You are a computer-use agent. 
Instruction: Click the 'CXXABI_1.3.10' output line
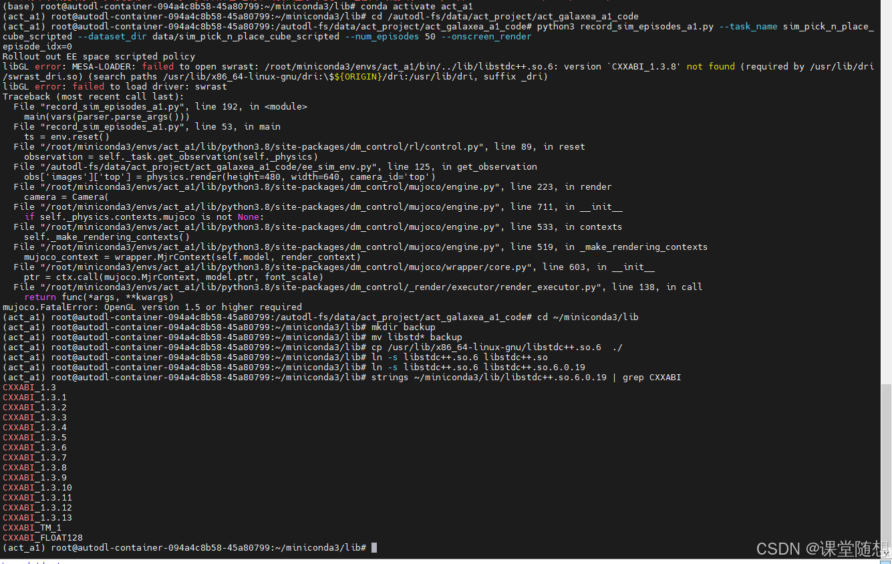click(x=37, y=488)
